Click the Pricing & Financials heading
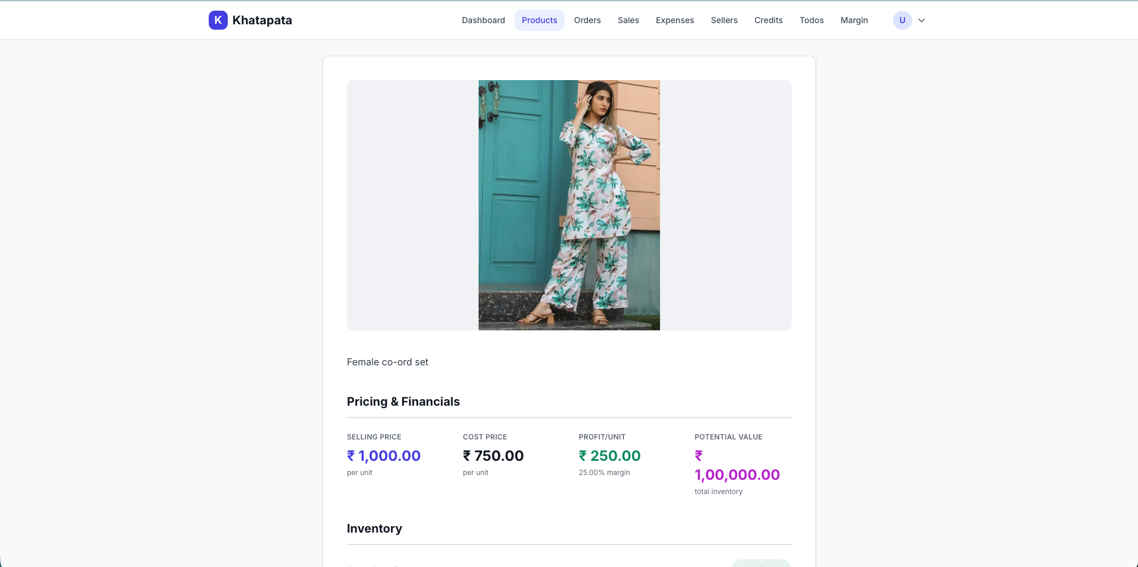This screenshot has height=567, width=1138. [403, 402]
